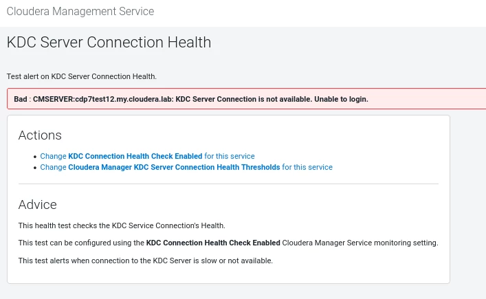Click 'for this service' after the Thresholds link
Viewport: 486px width, 299px height.
pos(307,167)
